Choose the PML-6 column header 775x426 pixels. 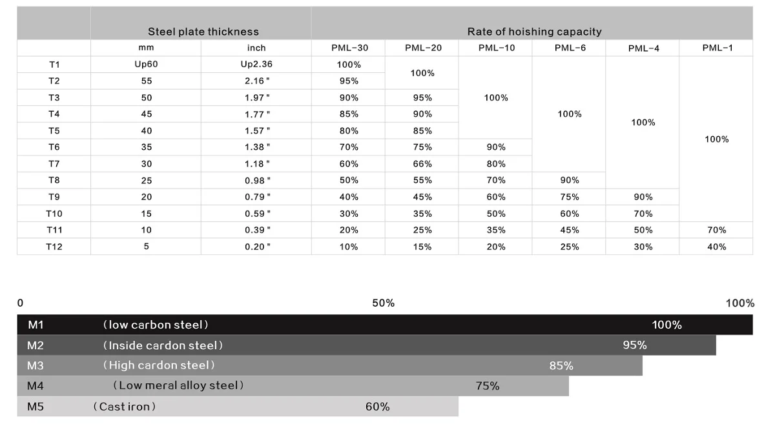pos(570,48)
